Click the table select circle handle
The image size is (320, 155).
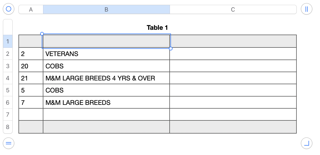click(8, 9)
